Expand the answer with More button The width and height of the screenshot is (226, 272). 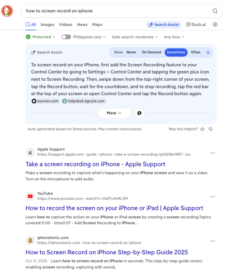coord(114,113)
